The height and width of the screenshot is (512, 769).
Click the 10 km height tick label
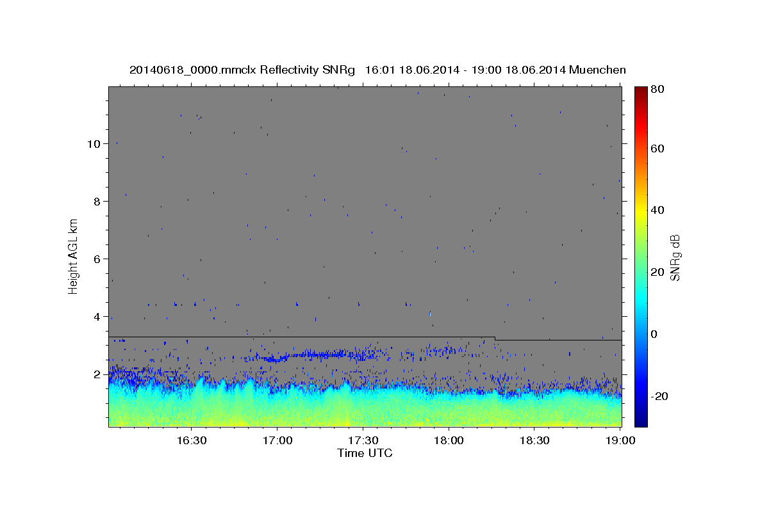click(94, 143)
